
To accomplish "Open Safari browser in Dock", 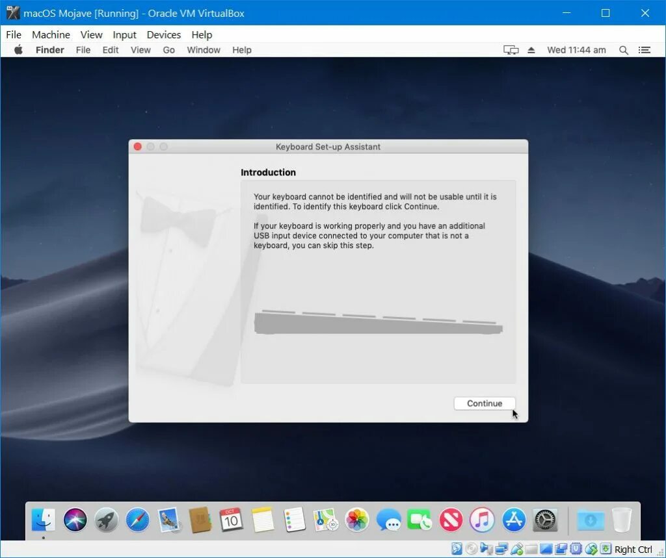I will pos(138,520).
